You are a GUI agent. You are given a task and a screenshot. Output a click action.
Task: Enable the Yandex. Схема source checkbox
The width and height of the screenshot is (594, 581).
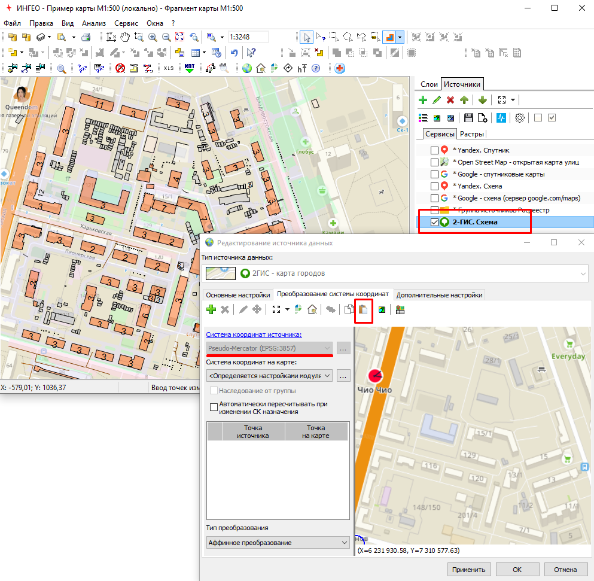click(434, 187)
